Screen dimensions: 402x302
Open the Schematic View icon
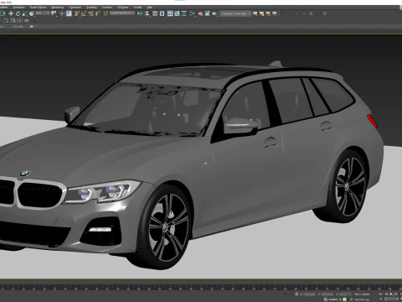click(x=184, y=13)
